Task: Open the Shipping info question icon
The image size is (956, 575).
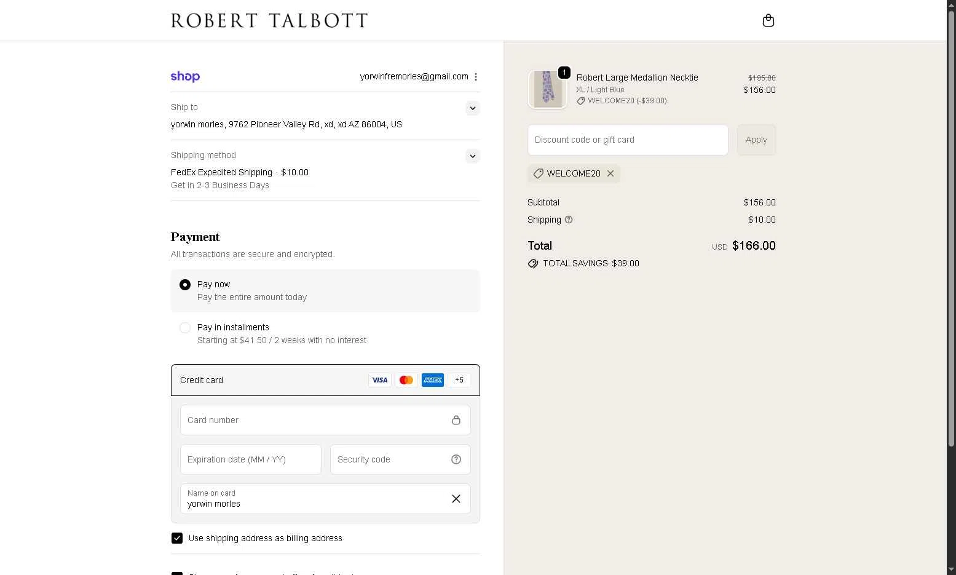Action: click(x=569, y=220)
